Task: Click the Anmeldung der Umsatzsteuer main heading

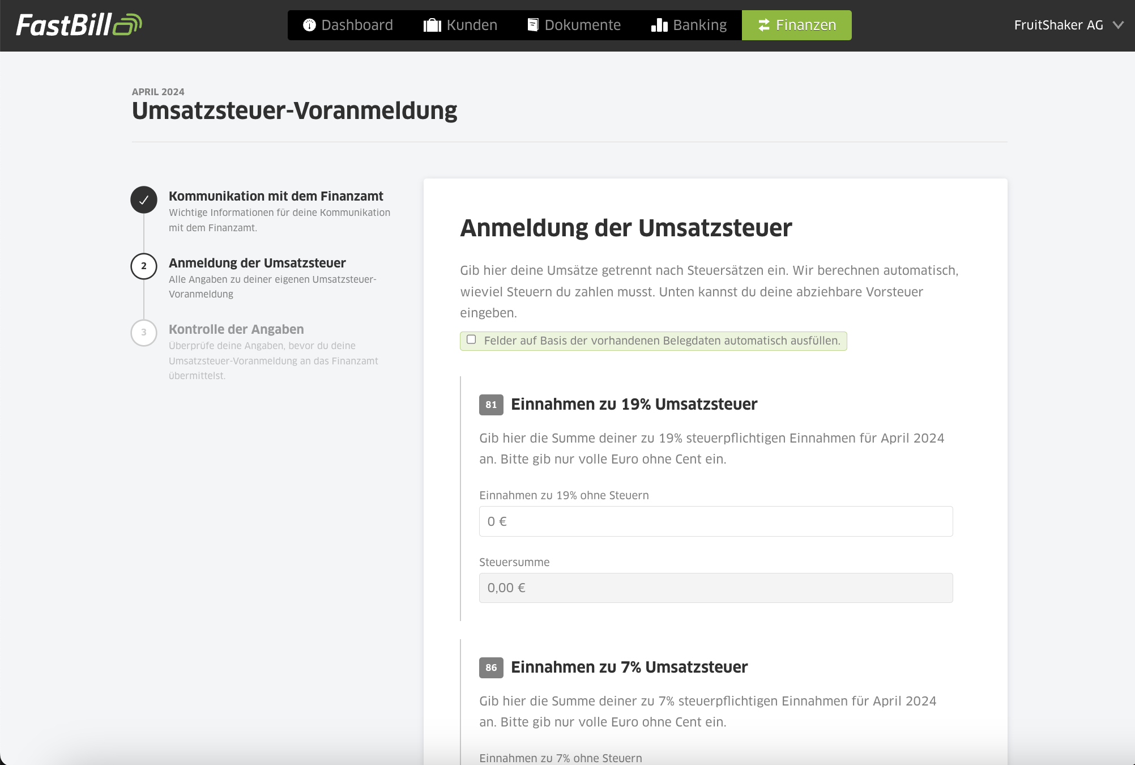Action: (626, 228)
